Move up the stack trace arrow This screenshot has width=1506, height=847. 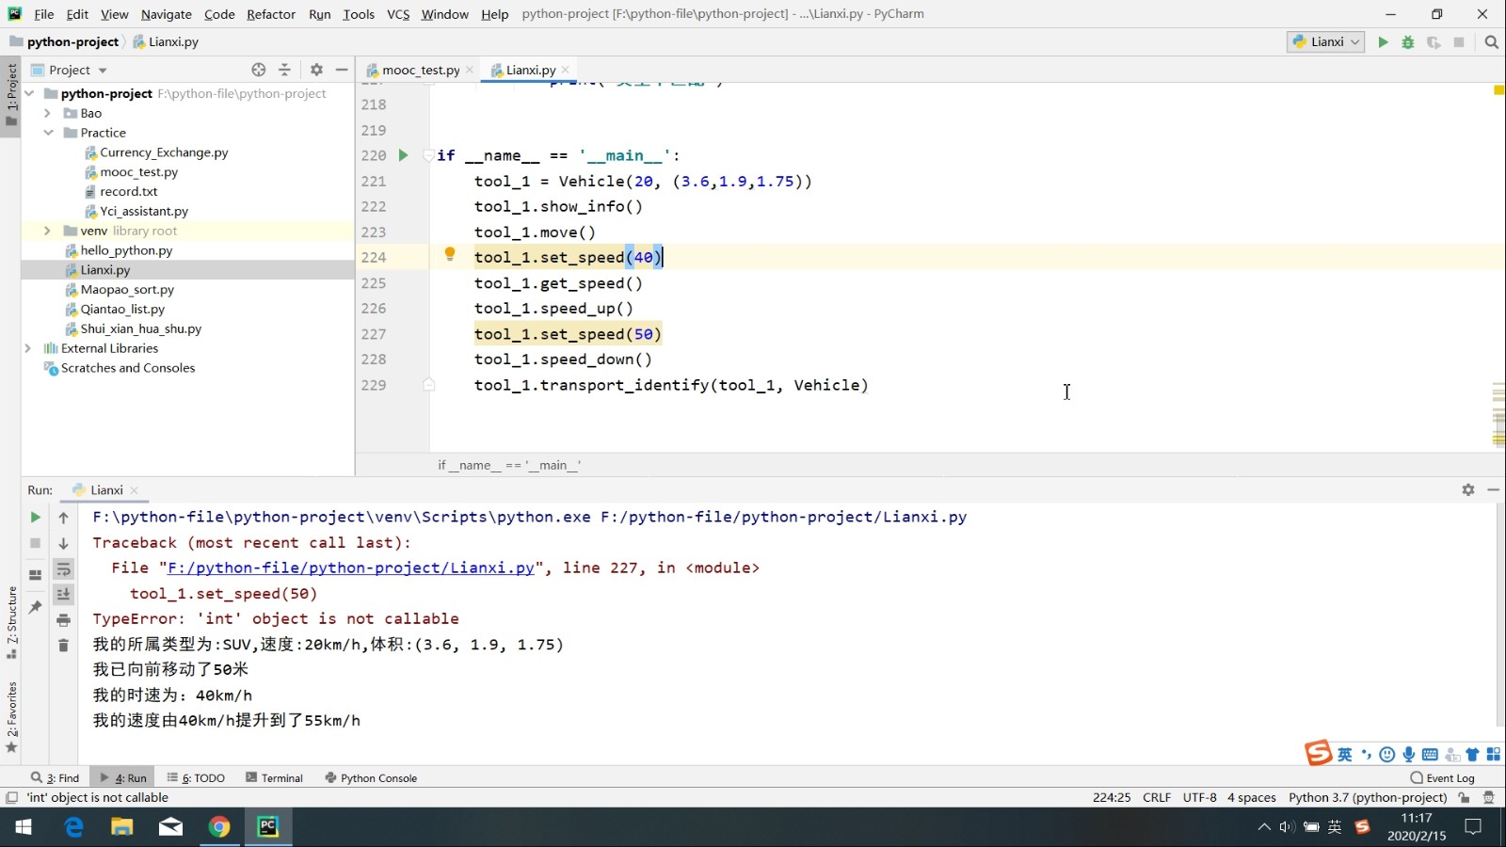point(63,518)
